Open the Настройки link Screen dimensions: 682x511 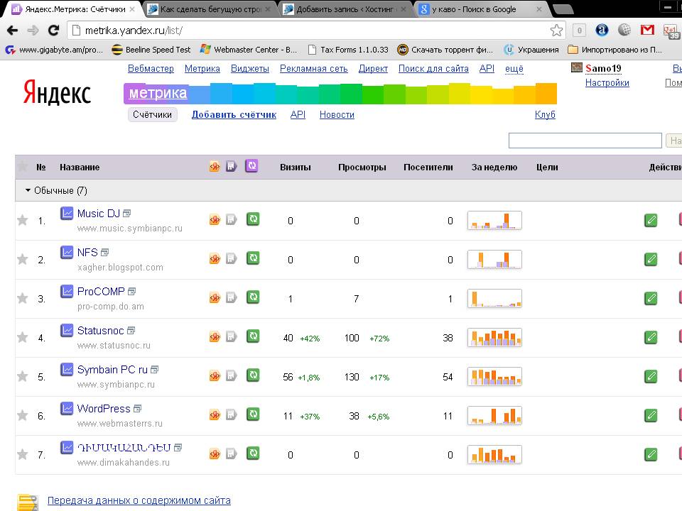click(607, 83)
